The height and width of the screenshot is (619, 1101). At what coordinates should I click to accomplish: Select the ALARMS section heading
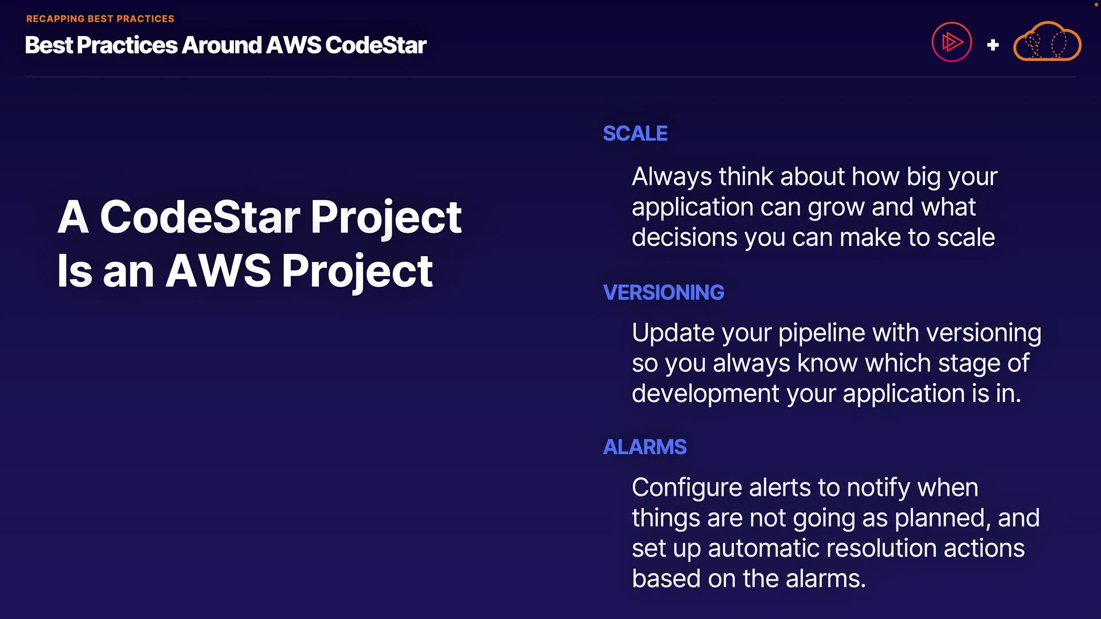645,447
